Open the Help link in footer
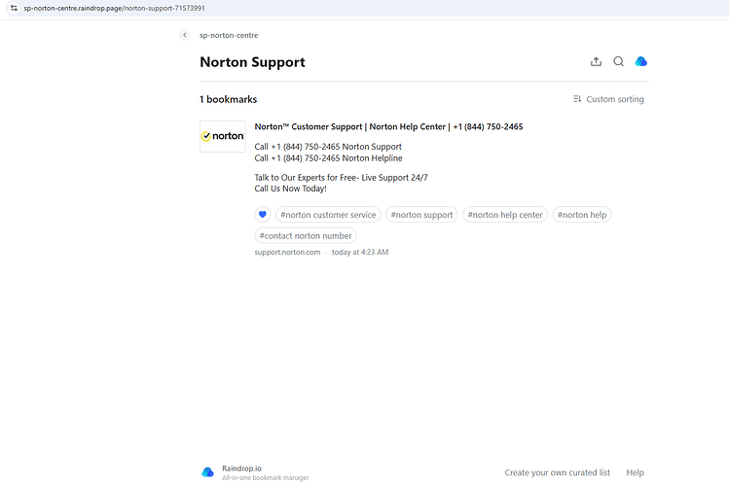729x485 pixels. click(636, 472)
